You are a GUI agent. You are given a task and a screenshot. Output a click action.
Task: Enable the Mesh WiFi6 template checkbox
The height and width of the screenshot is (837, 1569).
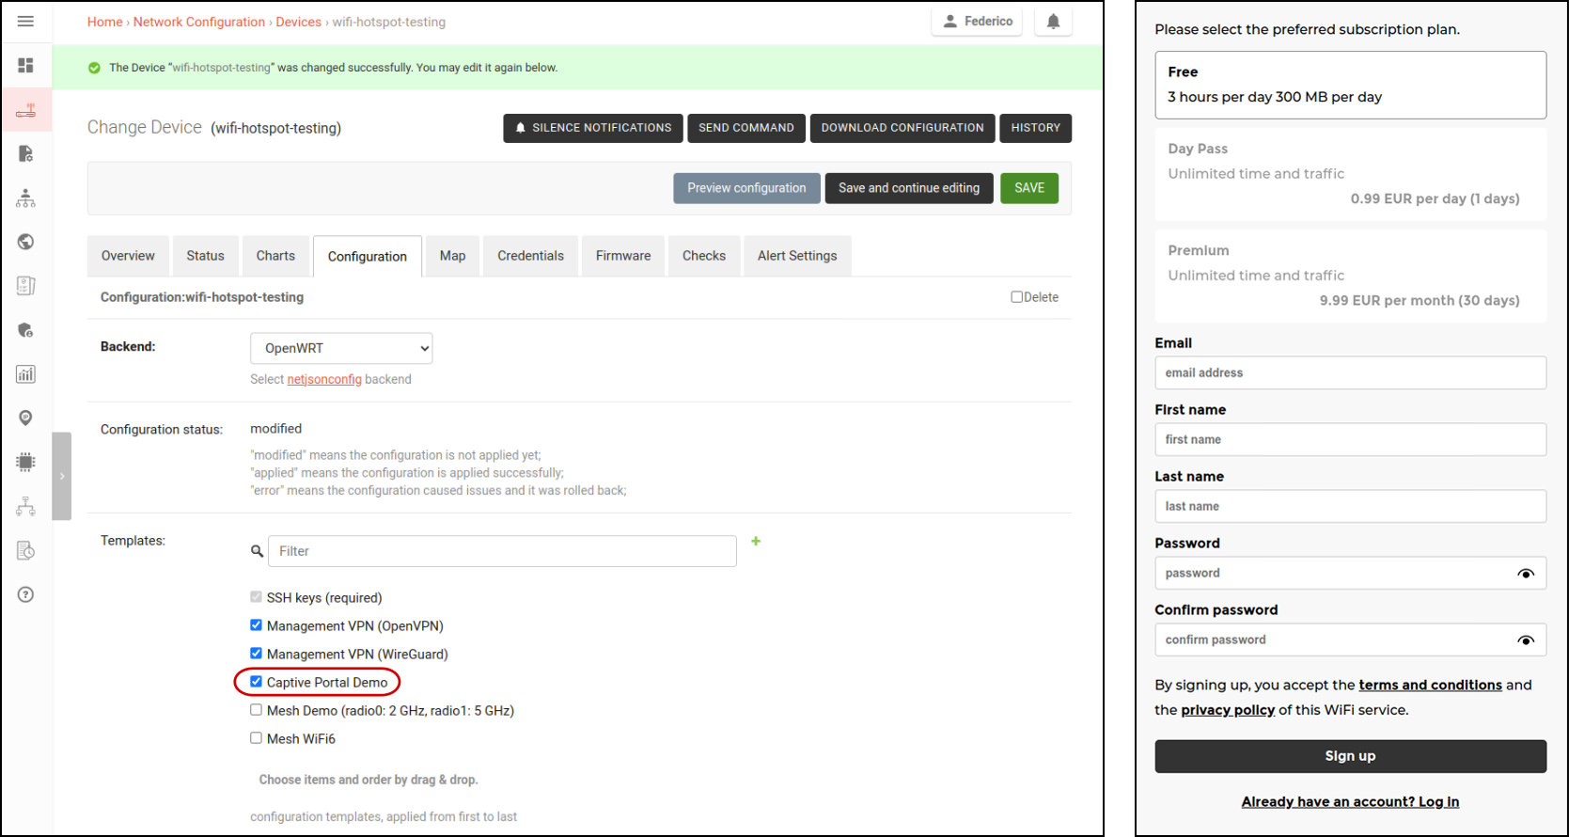point(256,738)
